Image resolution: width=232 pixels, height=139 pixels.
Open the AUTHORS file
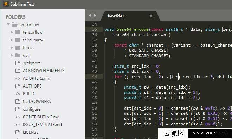(x=32, y=86)
